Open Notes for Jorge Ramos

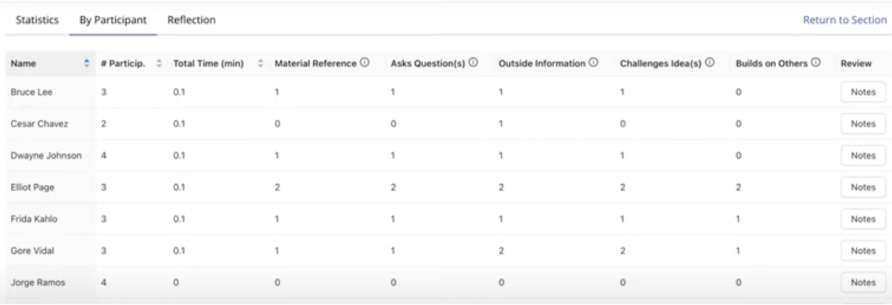863,282
